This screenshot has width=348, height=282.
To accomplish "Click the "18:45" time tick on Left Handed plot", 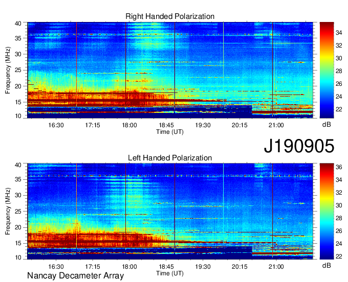I will [166, 267].
